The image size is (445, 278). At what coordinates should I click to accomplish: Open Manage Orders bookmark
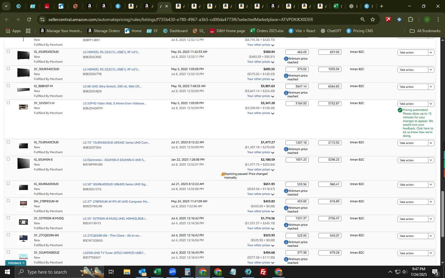click(104, 31)
